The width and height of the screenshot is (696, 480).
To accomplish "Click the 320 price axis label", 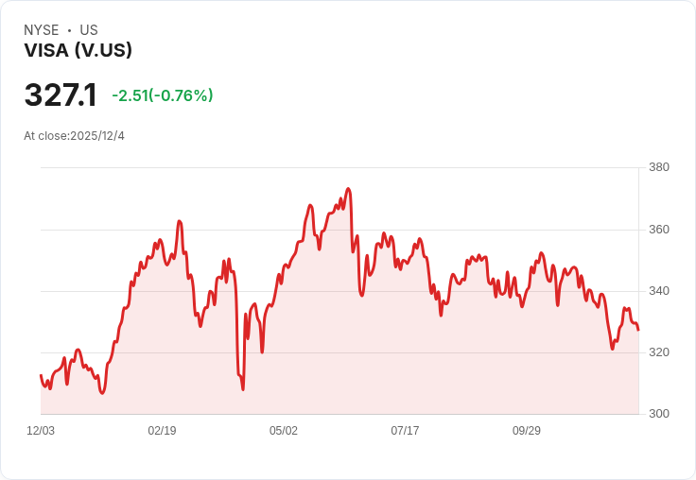I will (659, 352).
